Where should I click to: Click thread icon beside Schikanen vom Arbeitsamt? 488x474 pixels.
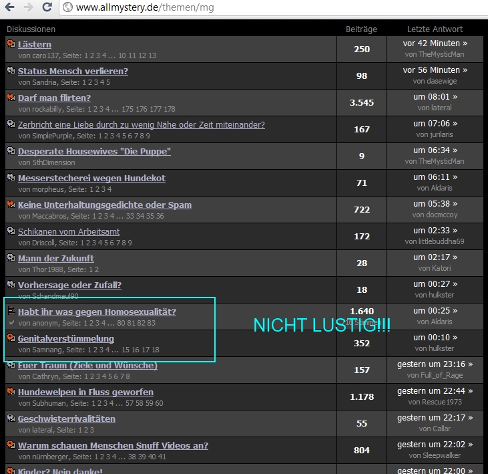[11, 231]
